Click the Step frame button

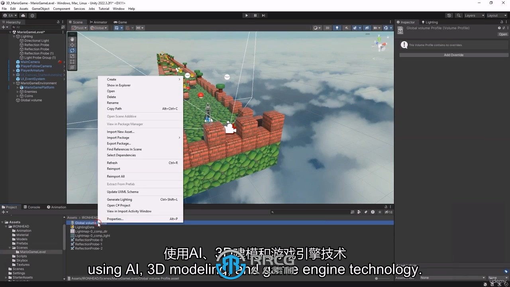pos(263,16)
